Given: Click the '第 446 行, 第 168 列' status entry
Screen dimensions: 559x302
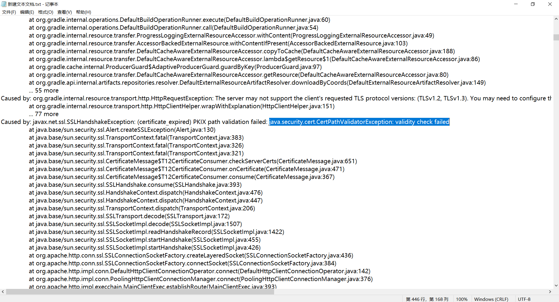Looking at the screenshot, I should 427,299.
